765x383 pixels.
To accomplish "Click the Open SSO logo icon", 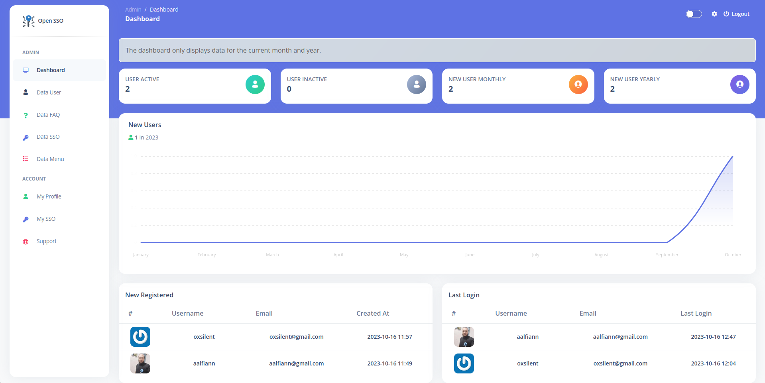I will click(x=28, y=21).
